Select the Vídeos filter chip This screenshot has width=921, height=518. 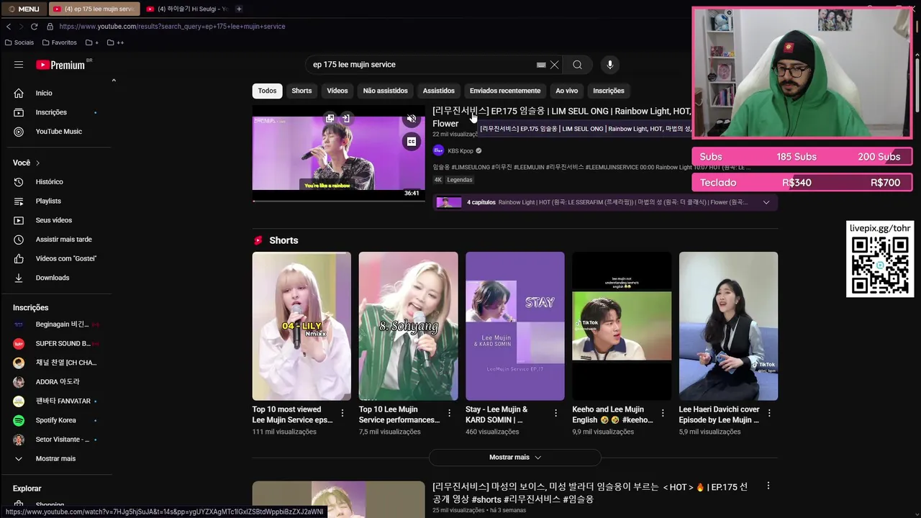pyautogui.click(x=337, y=91)
